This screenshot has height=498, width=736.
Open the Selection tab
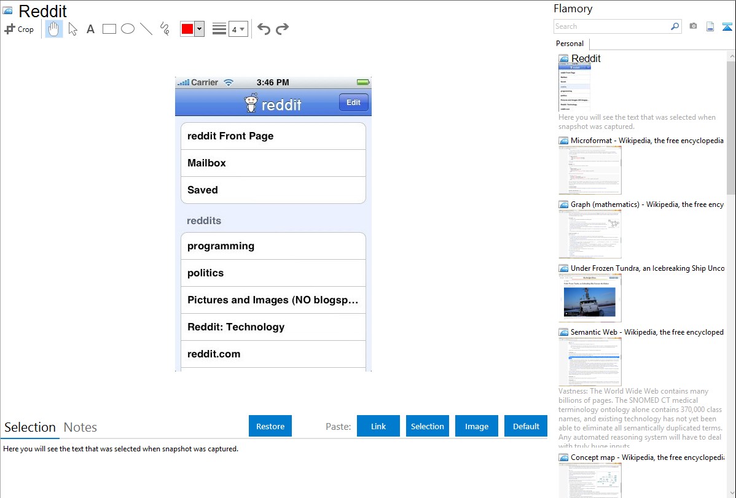click(30, 427)
